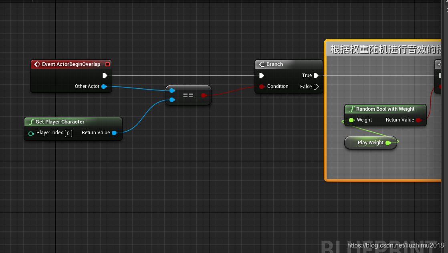This screenshot has height=253, width=448.
Task: Select the == comparison node
Action: (188, 95)
